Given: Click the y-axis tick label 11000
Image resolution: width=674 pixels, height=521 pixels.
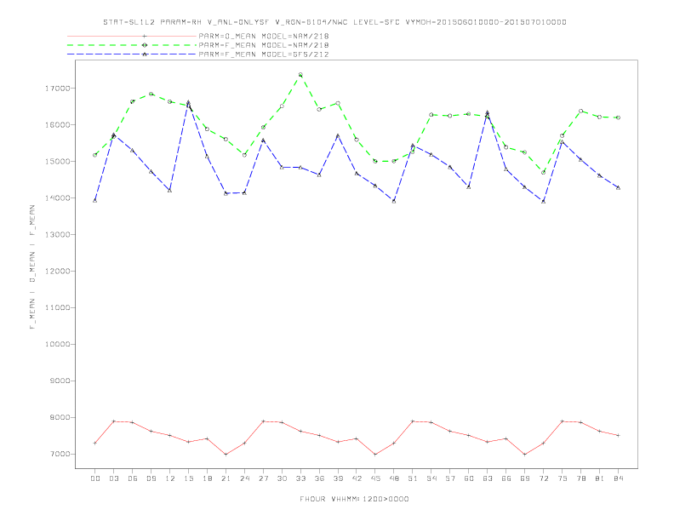Looking at the screenshot, I should [x=58, y=308].
